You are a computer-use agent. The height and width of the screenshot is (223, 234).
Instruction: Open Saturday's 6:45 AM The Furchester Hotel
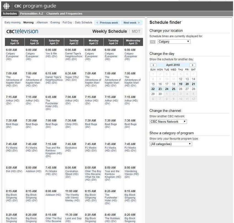coord(52,105)
